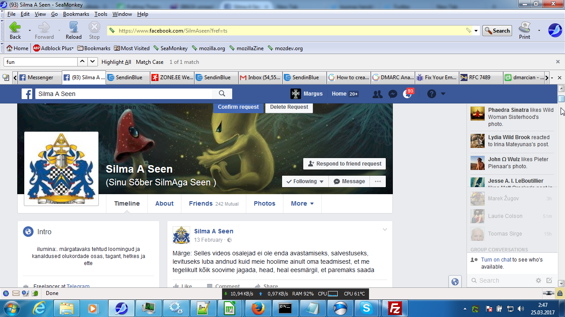This screenshot has height=317, width=565.
Task: Expand the Print button dropdown arrow
Action: [539, 31]
